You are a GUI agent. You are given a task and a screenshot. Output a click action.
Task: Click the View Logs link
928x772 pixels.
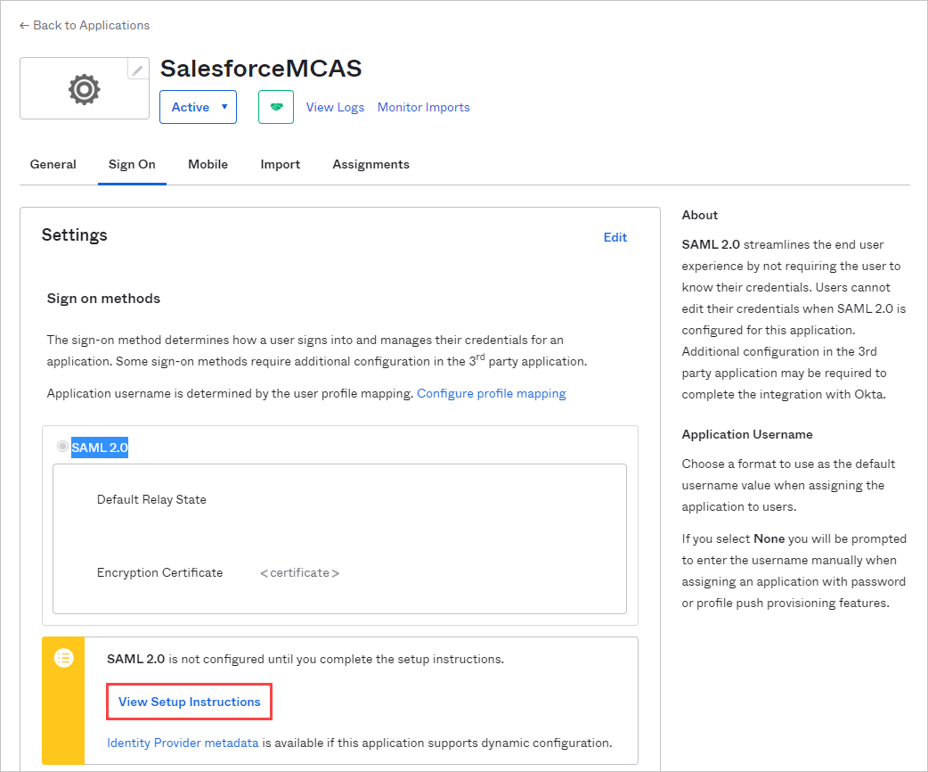click(x=335, y=107)
